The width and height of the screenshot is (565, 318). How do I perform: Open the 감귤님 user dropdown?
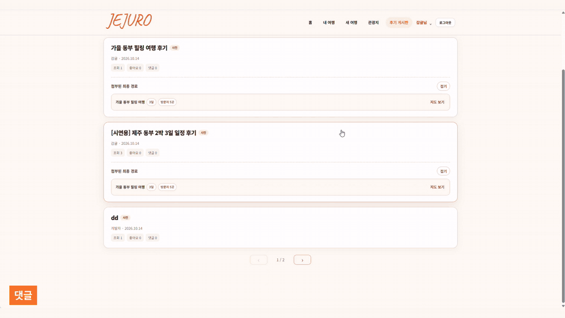pyautogui.click(x=424, y=23)
